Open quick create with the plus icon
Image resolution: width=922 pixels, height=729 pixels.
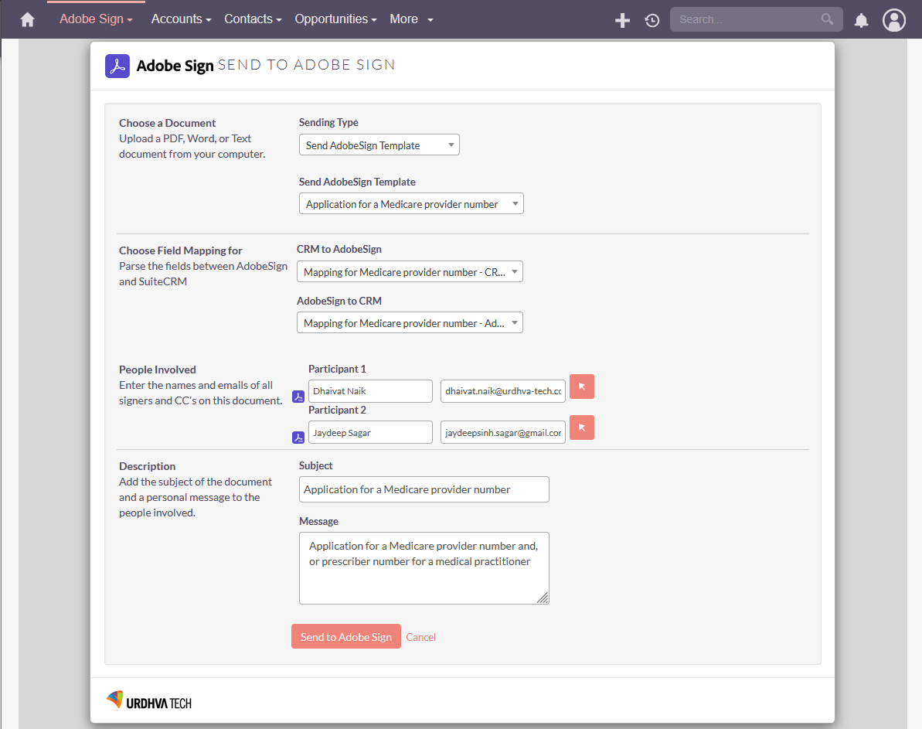[x=622, y=20]
